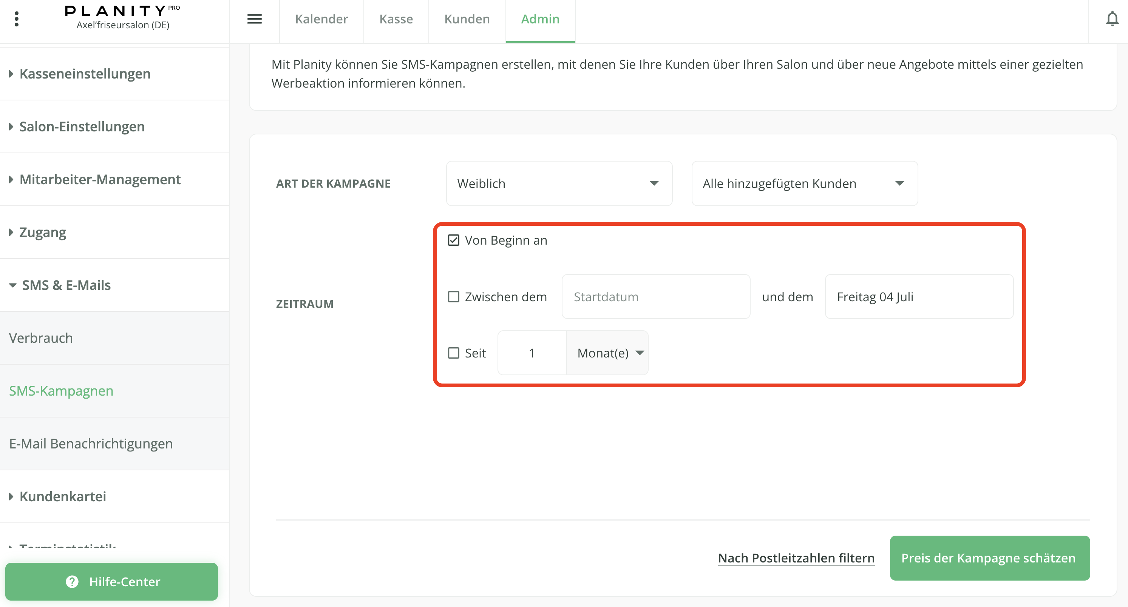The width and height of the screenshot is (1128, 607).
Task: Open the hamburger menu icon
Action: coord(254,19)
